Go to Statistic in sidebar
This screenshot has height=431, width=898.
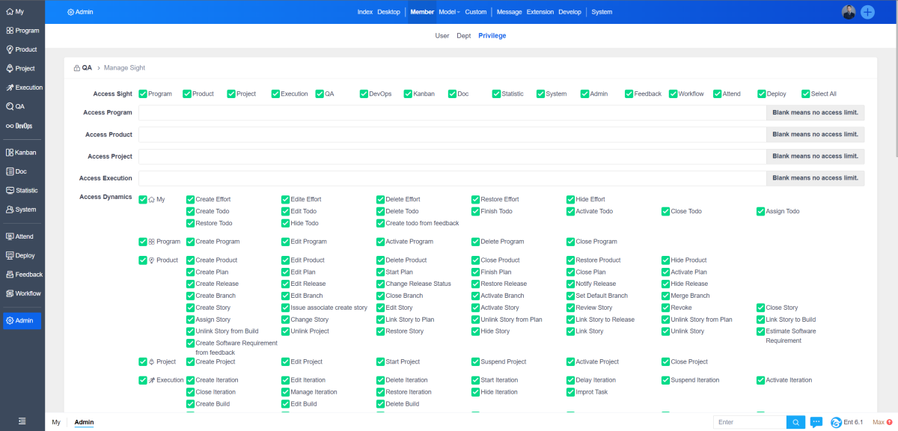[22, 191]
